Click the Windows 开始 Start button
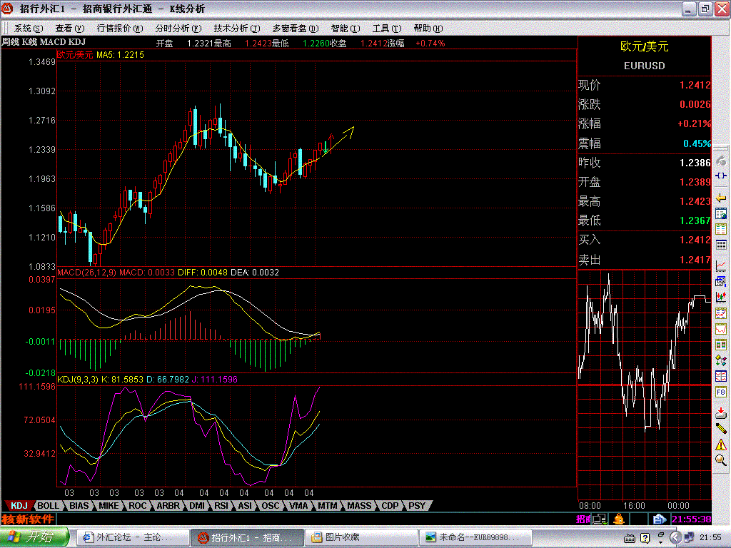This screenshot has width=731, height=548. (x=34, y=537)
